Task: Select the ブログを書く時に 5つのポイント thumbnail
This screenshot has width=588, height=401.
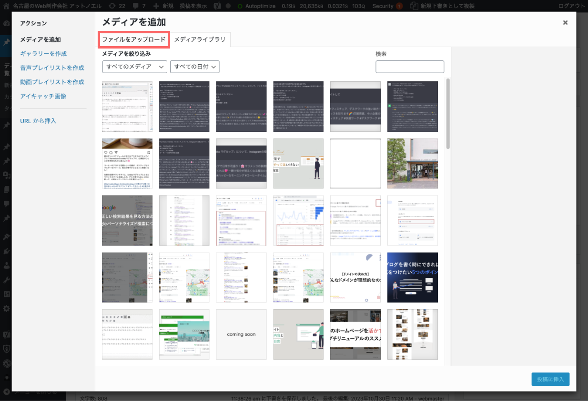Action: click(x=413, y=277)
